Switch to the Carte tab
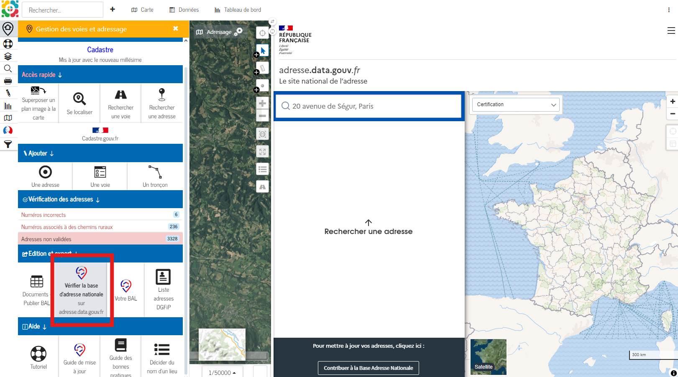The height and width of the screenshot is (377, 678). tap(142, 10)
